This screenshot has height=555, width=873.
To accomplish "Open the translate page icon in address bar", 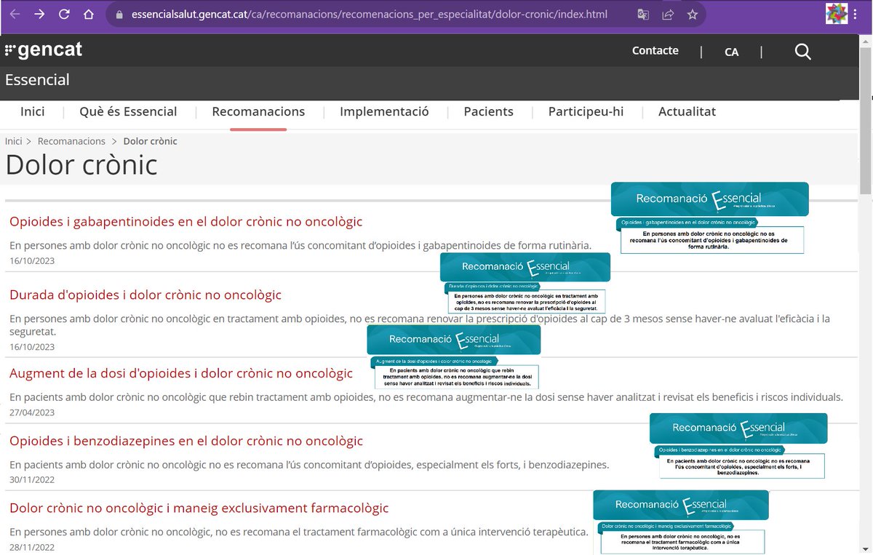I will tap(643, 15).
